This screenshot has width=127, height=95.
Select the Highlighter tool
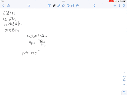pyautogui.click(x=59, y=6)
